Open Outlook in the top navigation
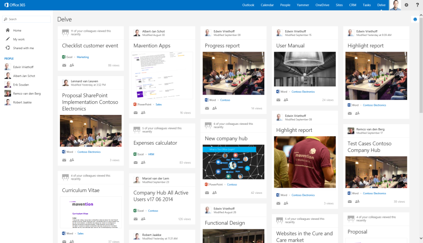This screenshot has height=243, width=423. click(x=248, y=5)
